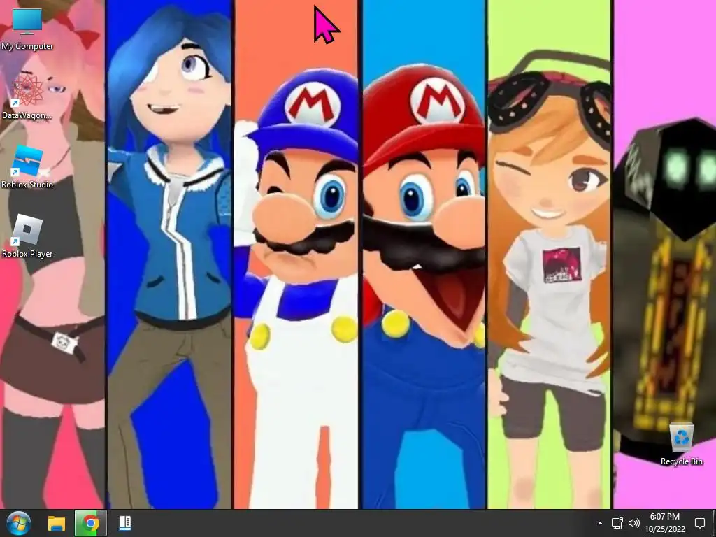Open the Start menu orb
Image resolution: width=716 pixels, height=537 pixels.
point(19,523)
